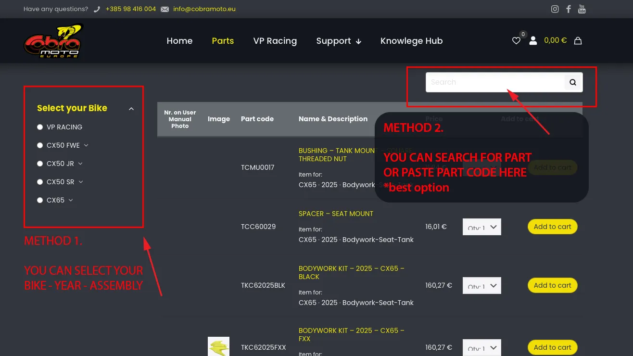This screenshot has height=356, width=633.
Task: Open the Bodywork Kit FXX thumbnail image
Action: point(218,347)
